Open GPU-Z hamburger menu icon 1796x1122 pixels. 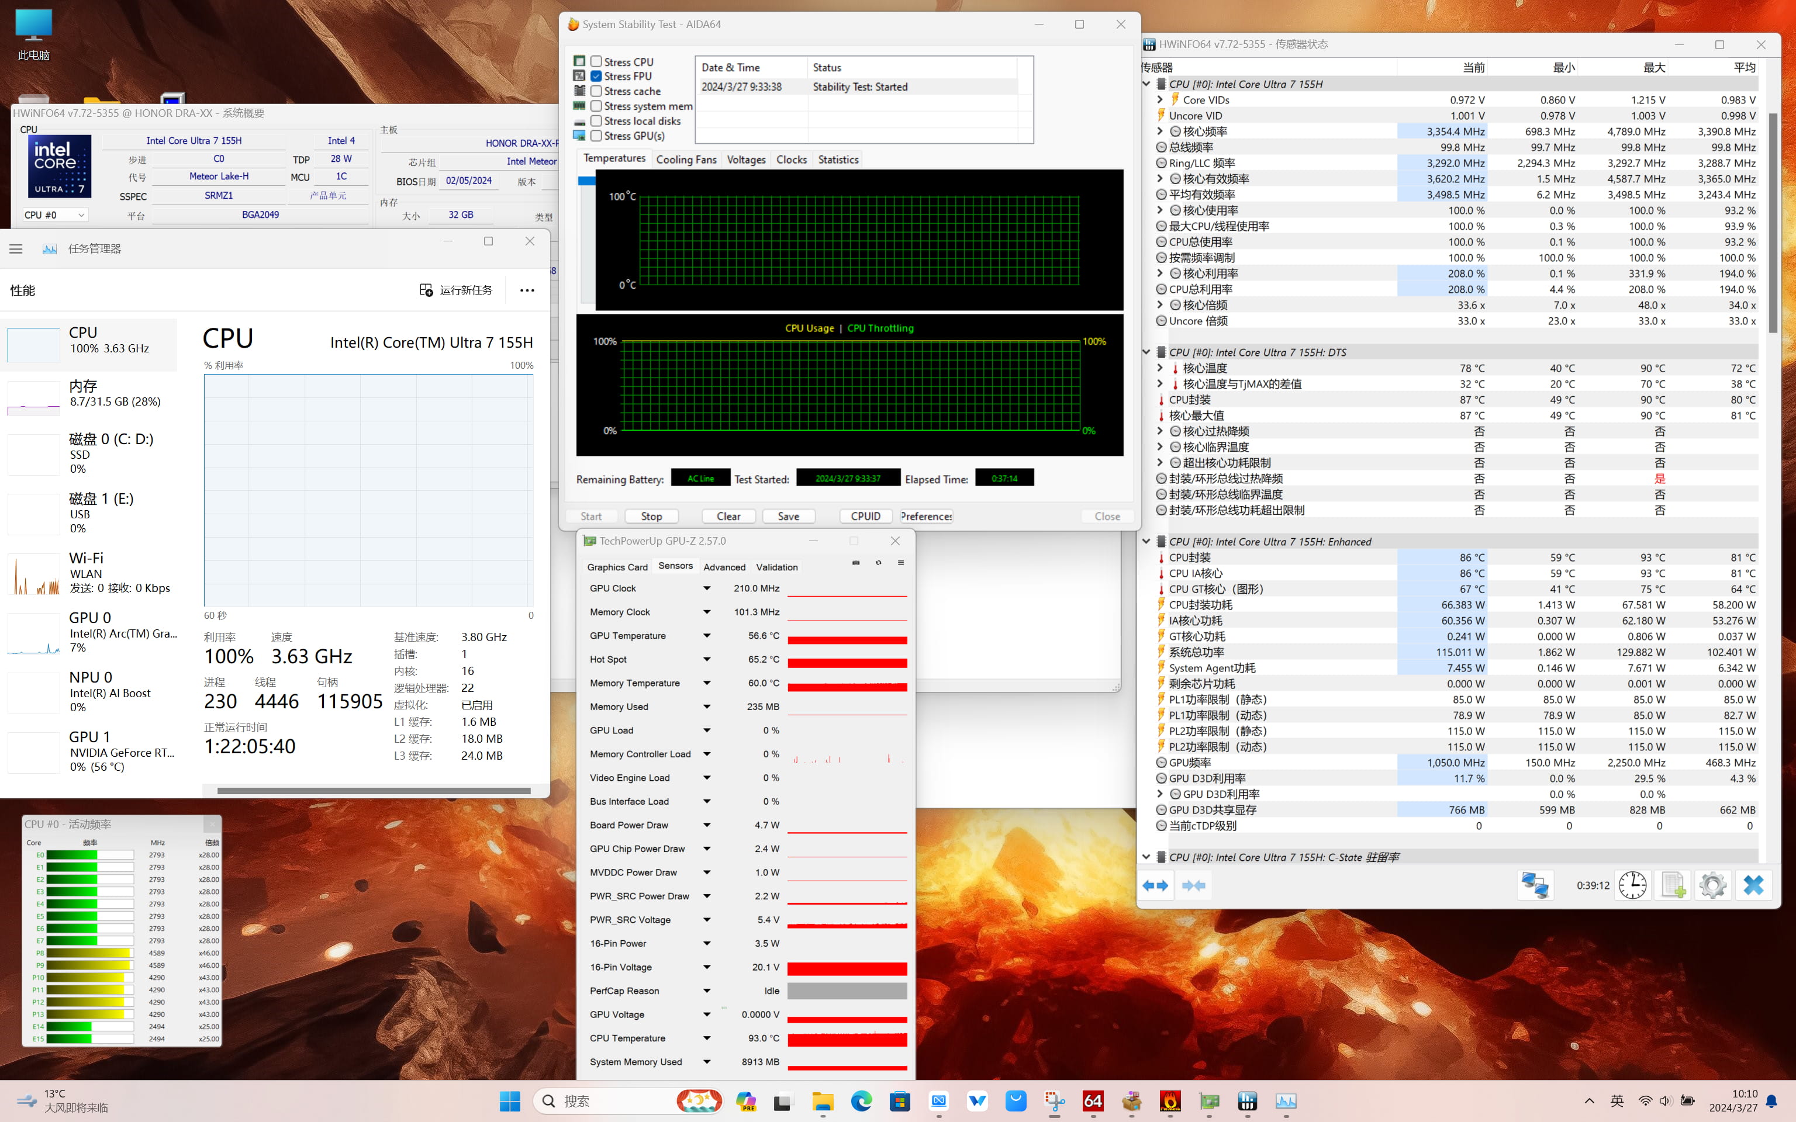coord(901,563)
